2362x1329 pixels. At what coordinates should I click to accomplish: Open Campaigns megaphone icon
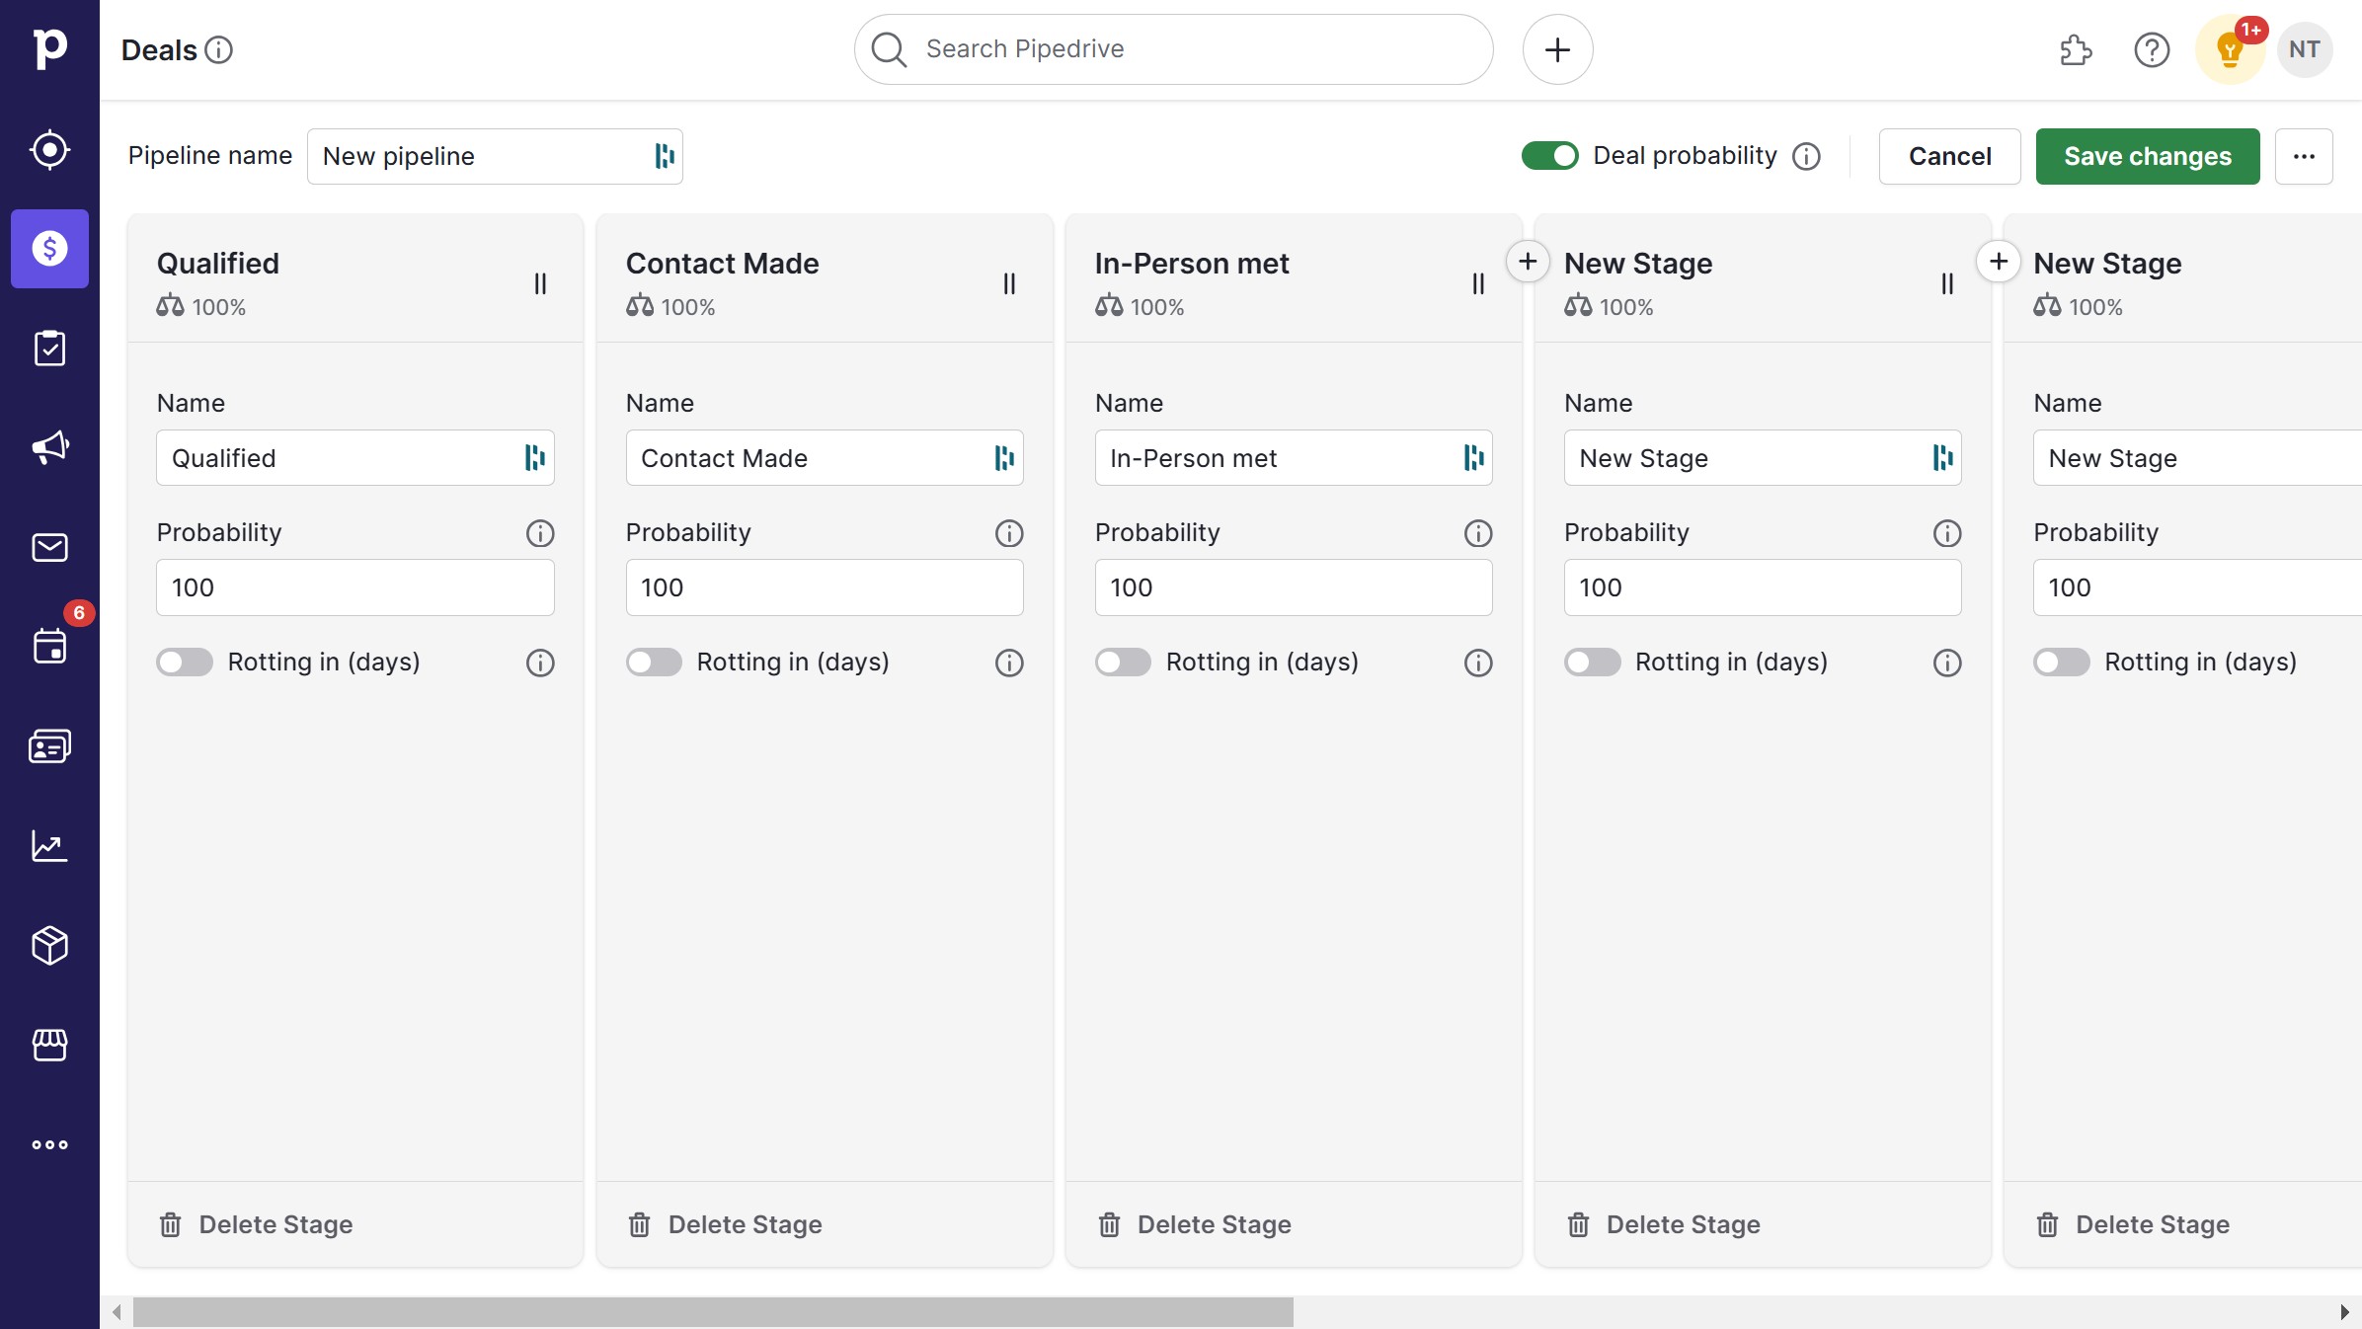click(x=49, y=447)
